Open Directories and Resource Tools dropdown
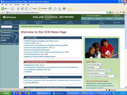This screenshot has height=95, width=127. (x=99, y=70)
